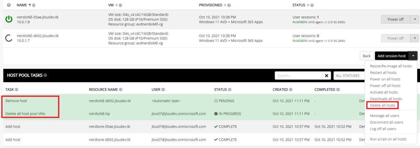The height and width of the screenshot is (148, 420).
Task: Open Power off dropdown arrow for nerdioNE-05ae
Action: 415,19
